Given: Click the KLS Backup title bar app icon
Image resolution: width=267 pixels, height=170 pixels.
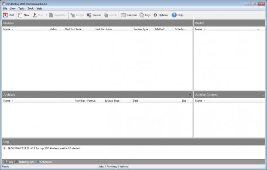Looking at the screenshot, I should [x=4, y=4].
